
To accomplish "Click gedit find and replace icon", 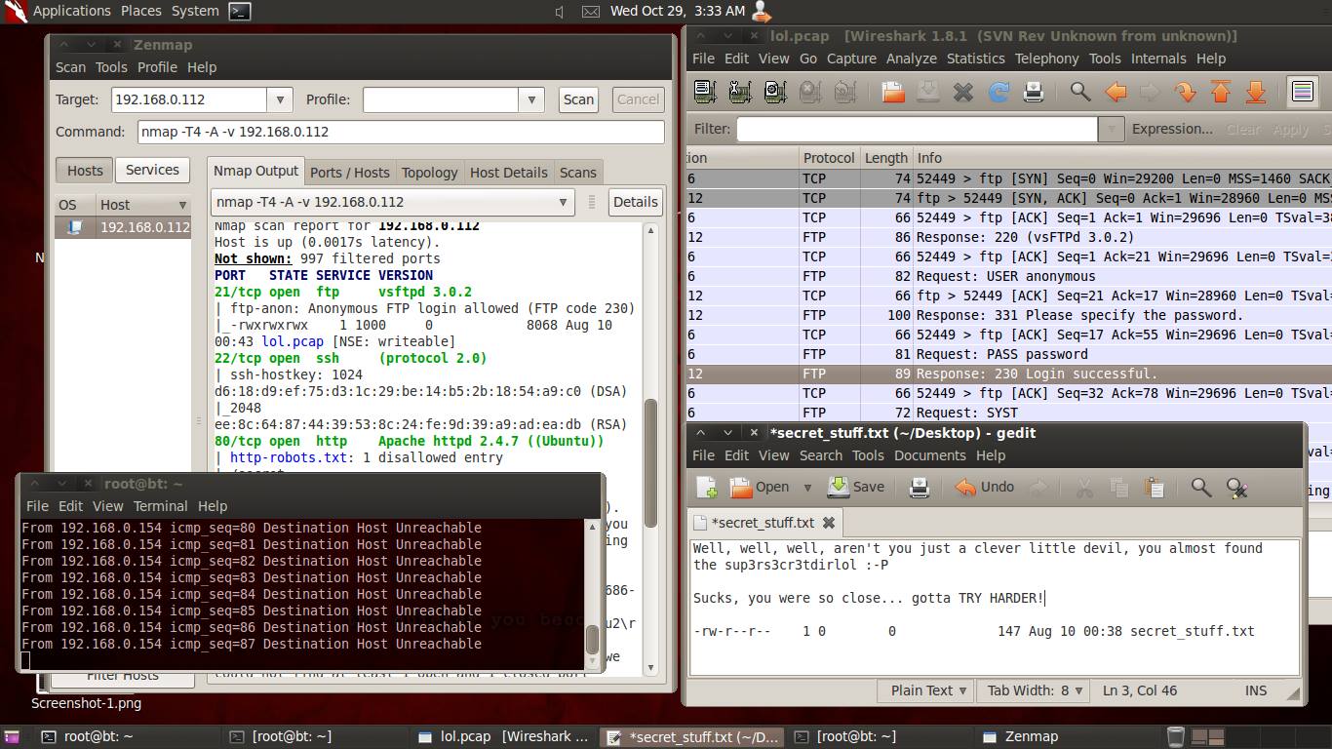I will pyautogui.click(x=1236, y=487).
